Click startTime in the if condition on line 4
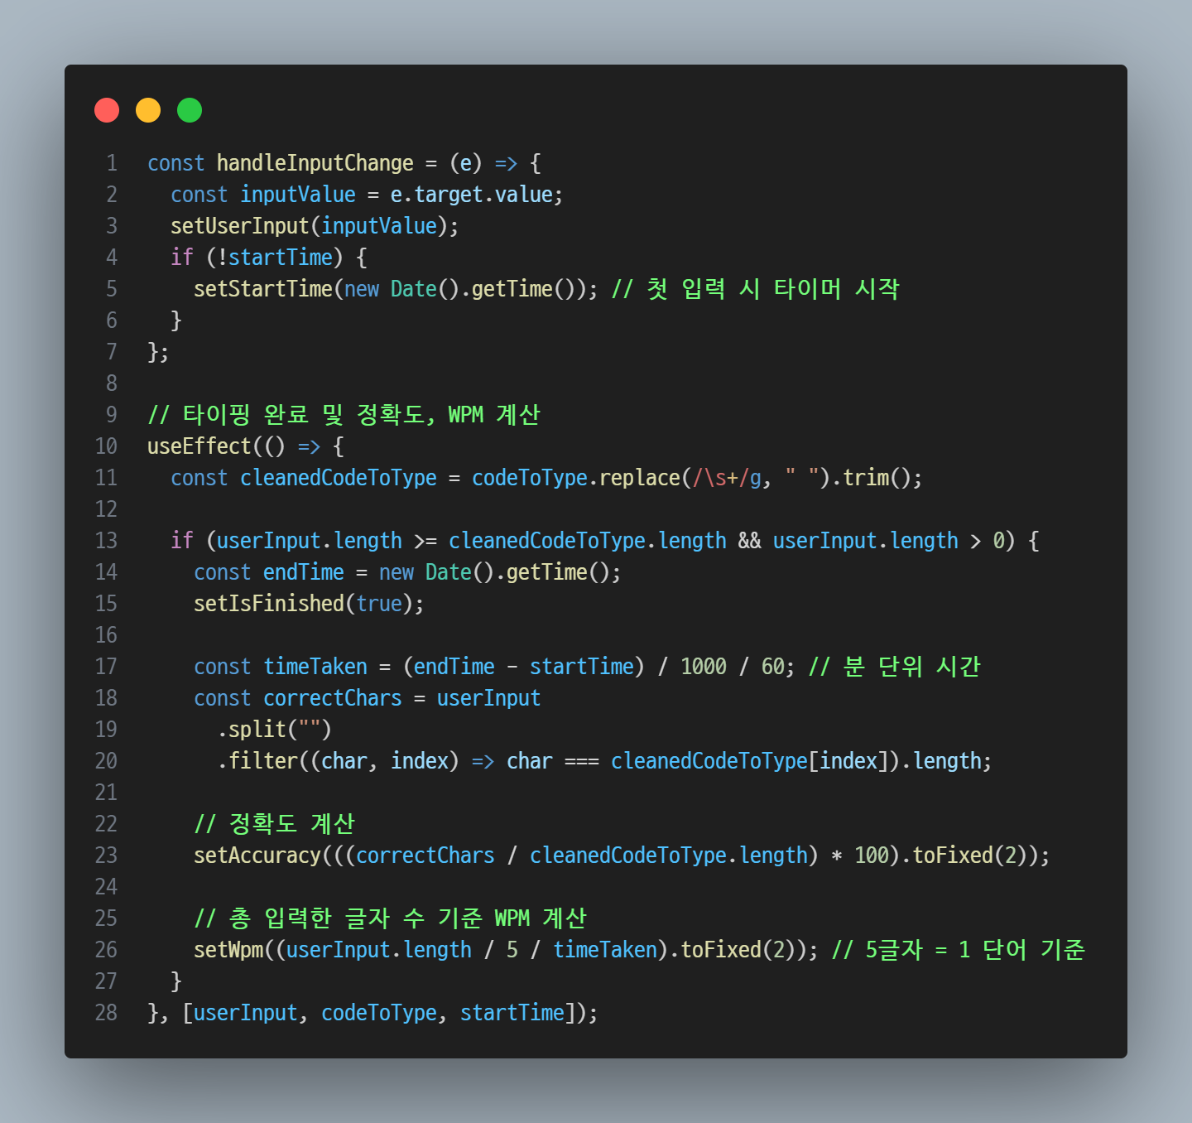This screenshot has height=1123, width=1192. point(281,258)
